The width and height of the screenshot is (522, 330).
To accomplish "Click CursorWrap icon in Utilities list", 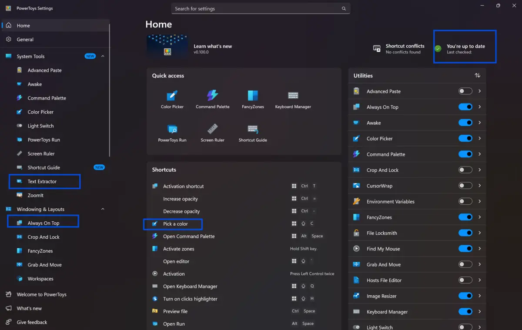I will 356,186.
